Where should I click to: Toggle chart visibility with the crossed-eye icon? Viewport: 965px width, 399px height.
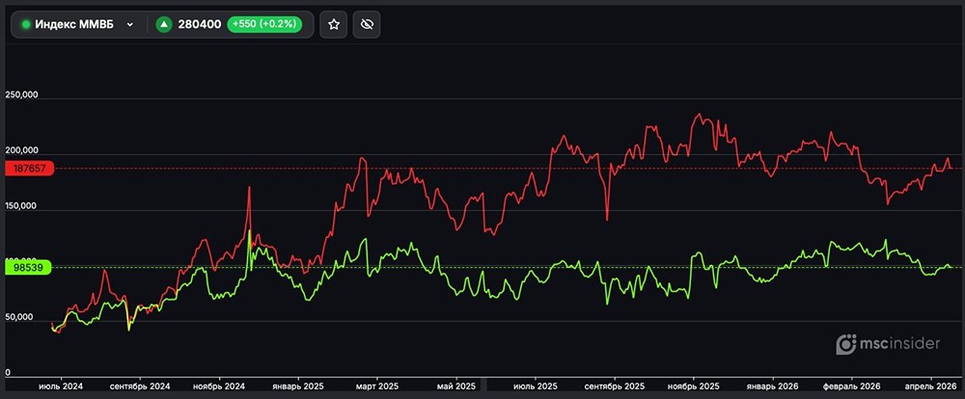366,24
